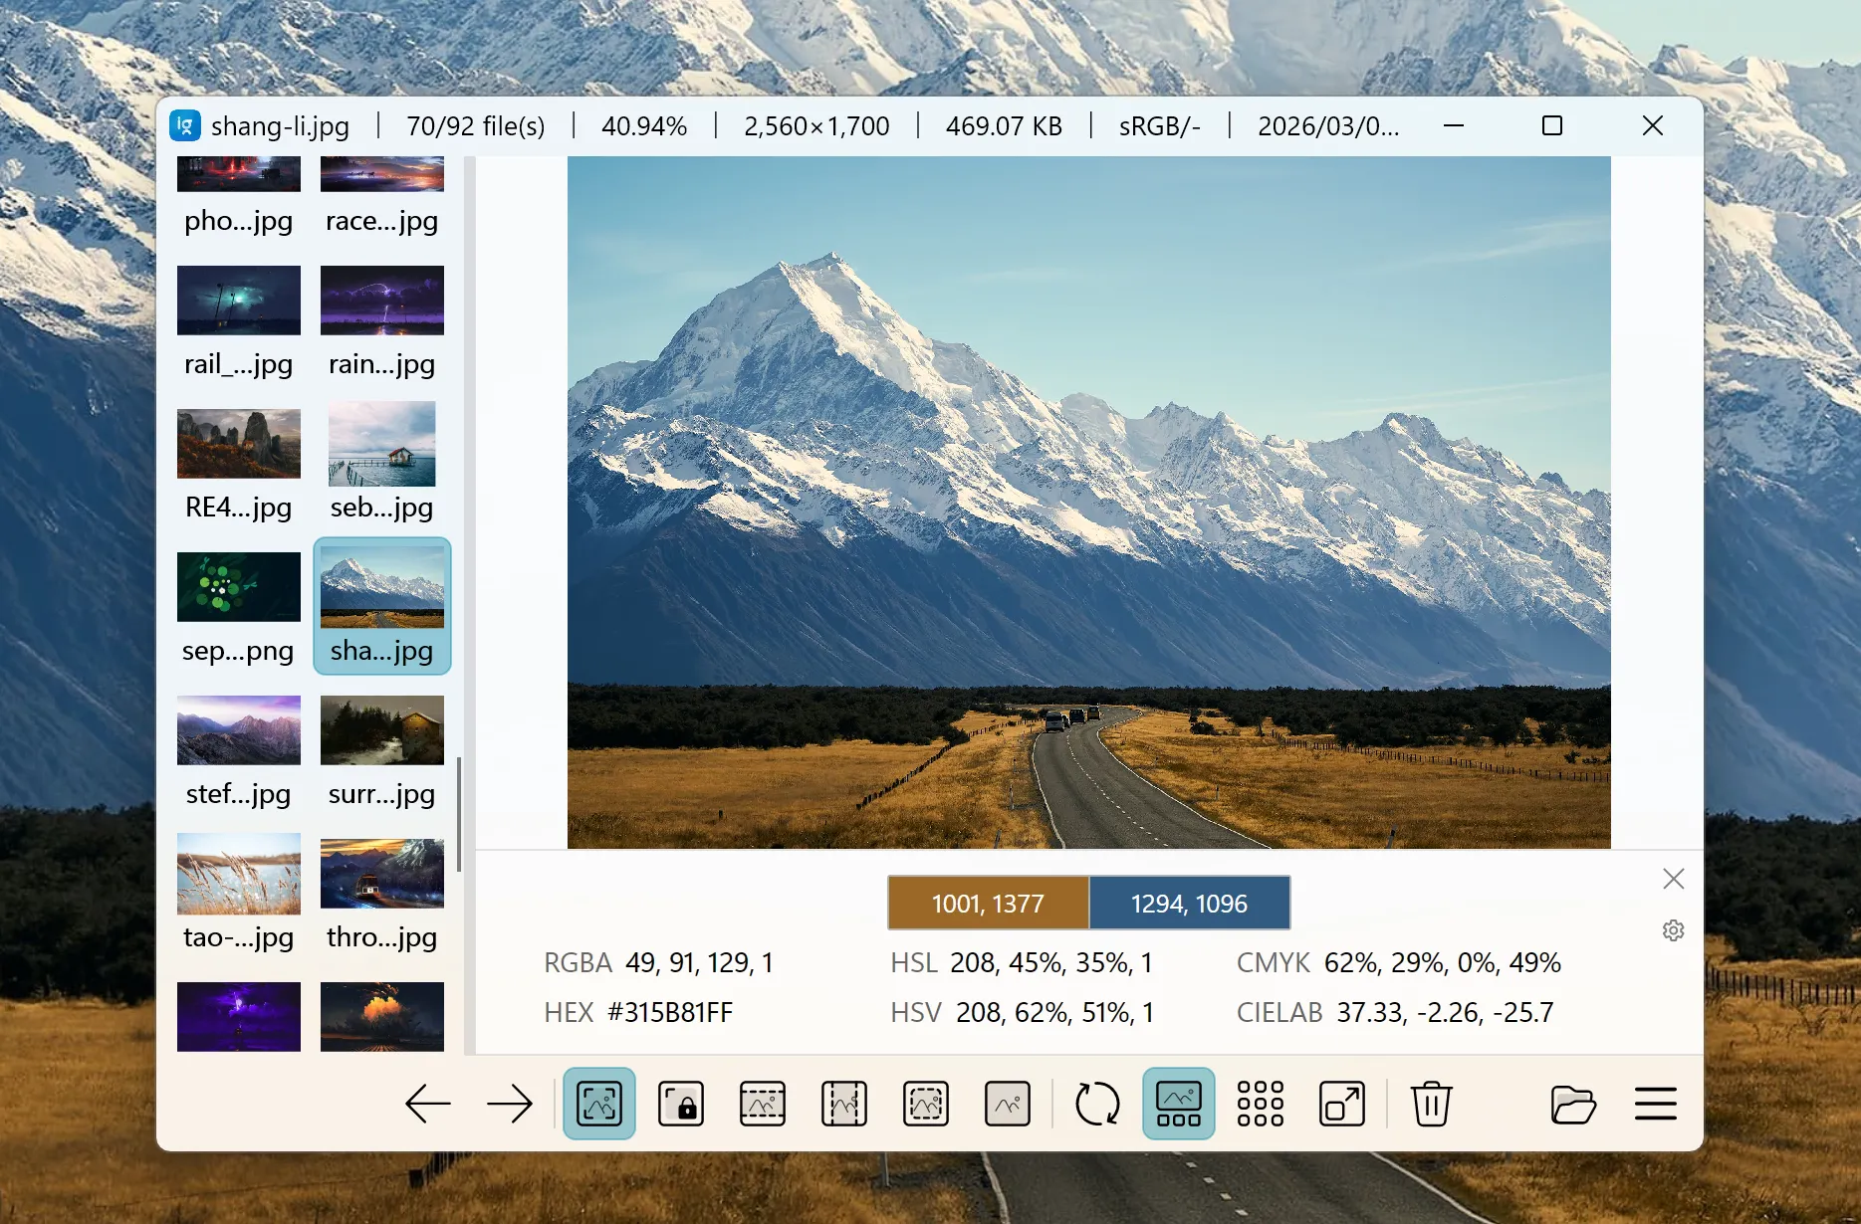Click the 469.07 KB file size text

pos(1004,126)
